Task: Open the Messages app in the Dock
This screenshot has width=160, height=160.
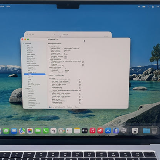Action: tap(6, 131)
